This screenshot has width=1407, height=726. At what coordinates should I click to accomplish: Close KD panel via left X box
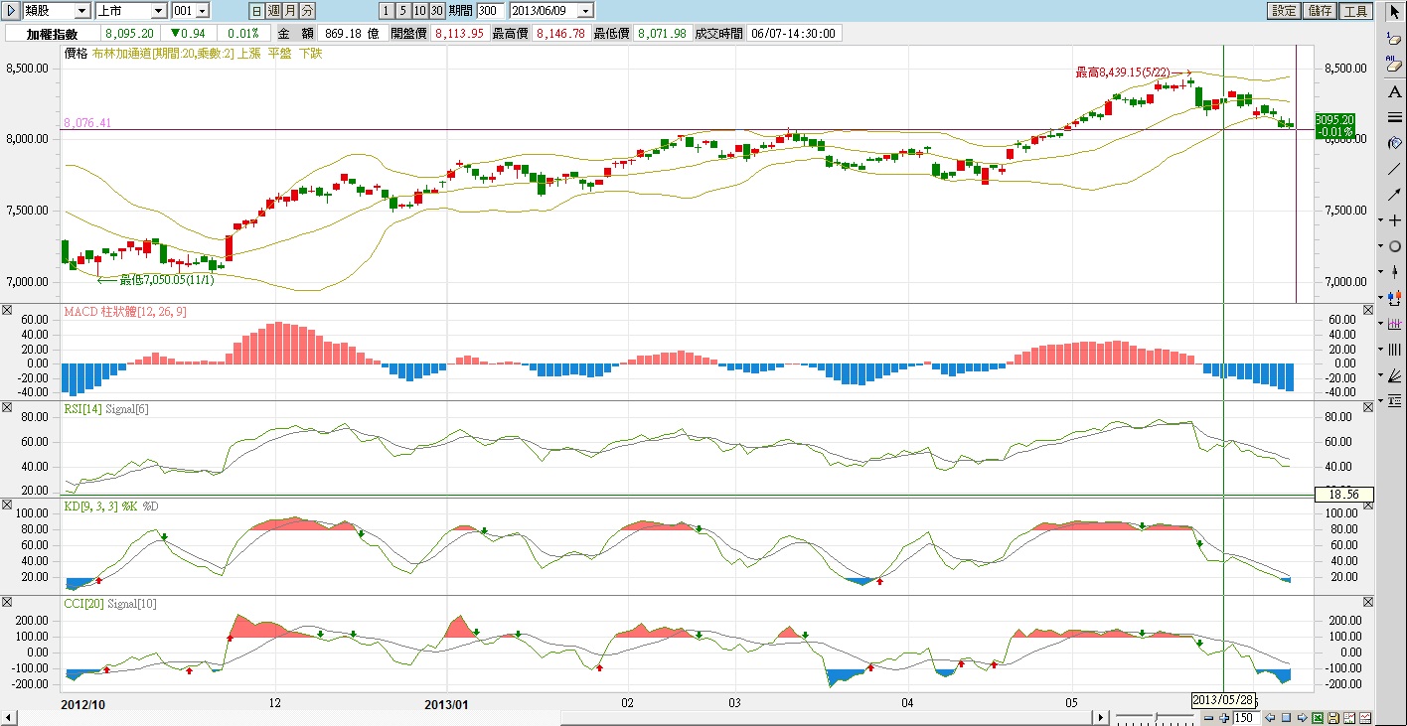(x=6, y=506)
